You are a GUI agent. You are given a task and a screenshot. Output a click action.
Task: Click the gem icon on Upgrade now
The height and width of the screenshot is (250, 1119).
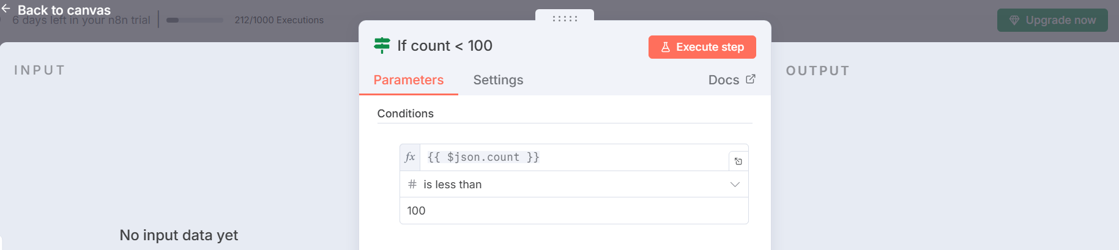point(1014,20)
